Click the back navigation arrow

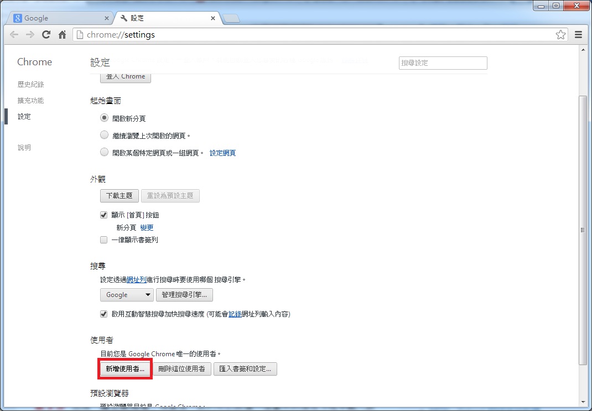(x=14, y=34)
